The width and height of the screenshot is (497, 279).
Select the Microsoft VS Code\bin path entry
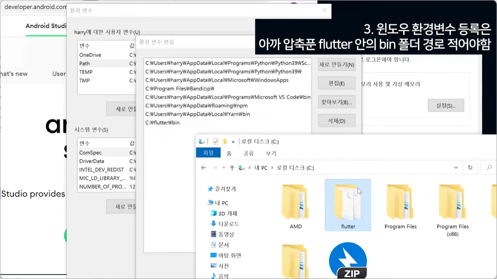tap(228, 97)
